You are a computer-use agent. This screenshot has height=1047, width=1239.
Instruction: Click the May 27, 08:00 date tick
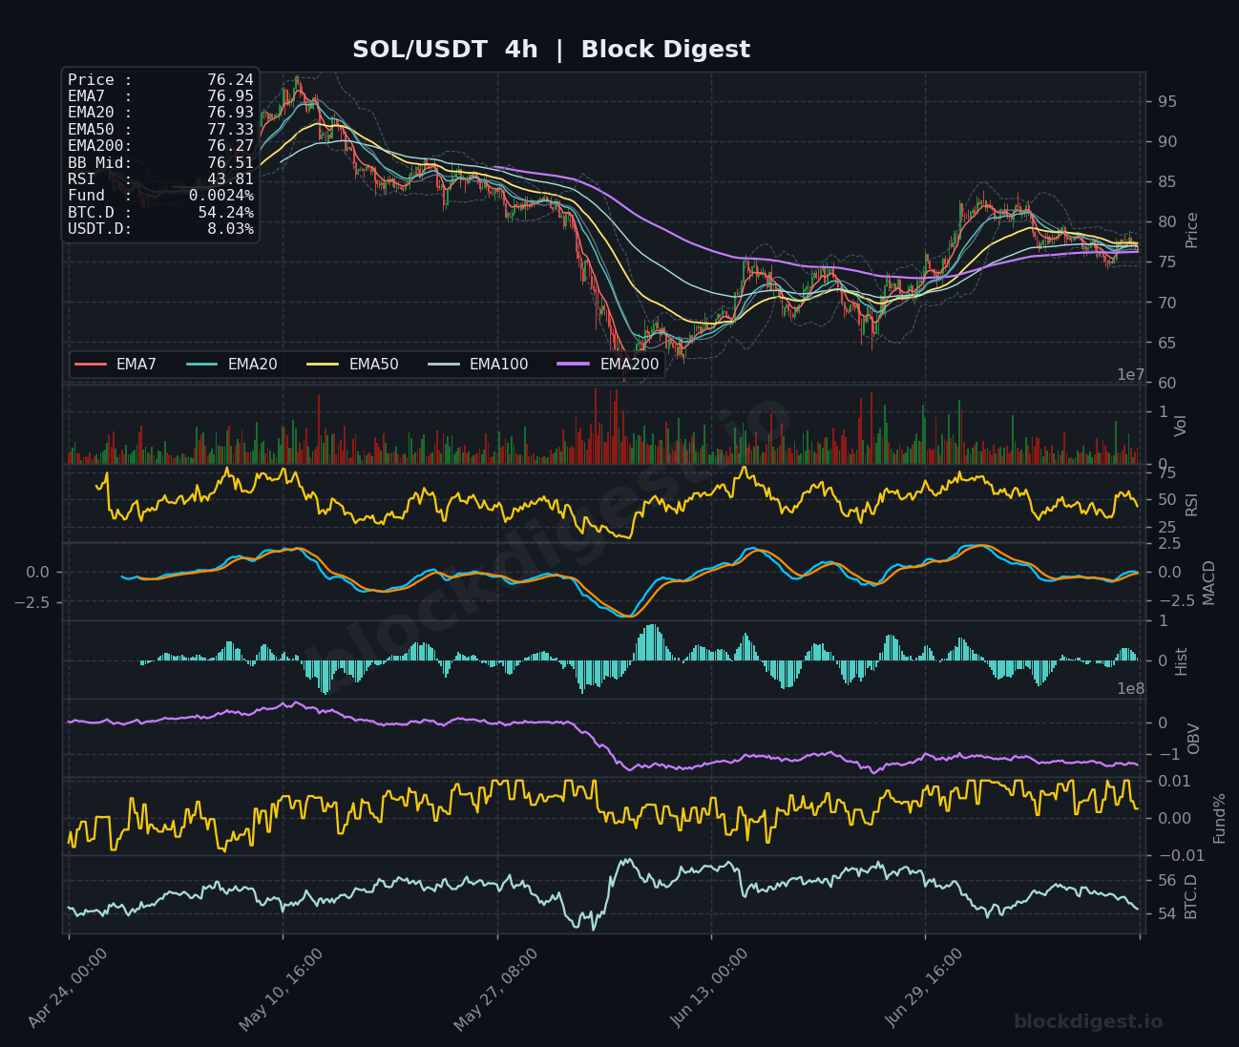495,991
